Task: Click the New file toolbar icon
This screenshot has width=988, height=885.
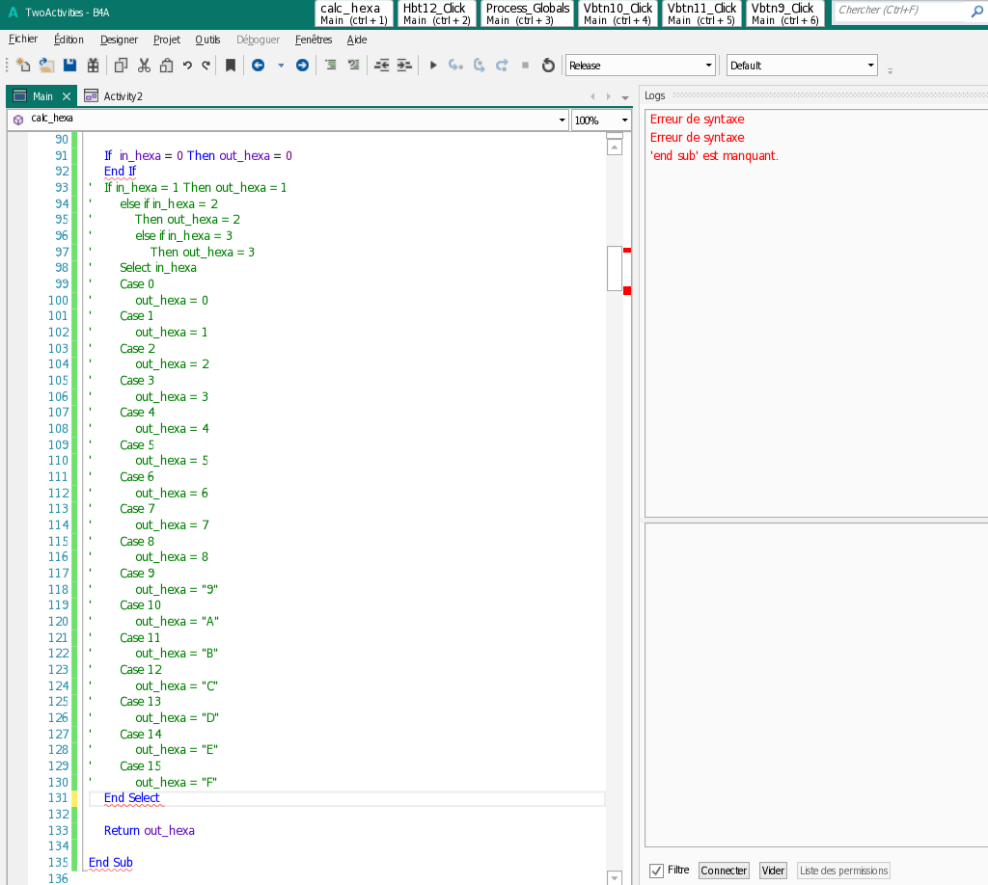Action: point(24,66)
